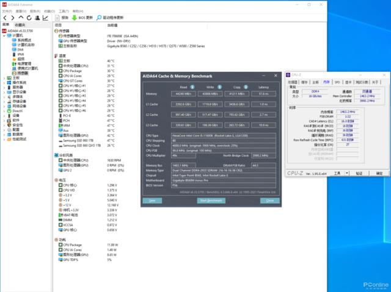Expand the 存储设备 tree node
This screenshot has height=292, width=391.
pyautogui.click(x=4, y=101)
